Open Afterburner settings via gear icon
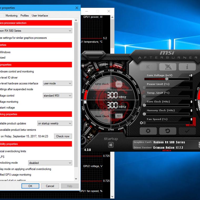The image size is (200, 200). [x=148, y=131]
